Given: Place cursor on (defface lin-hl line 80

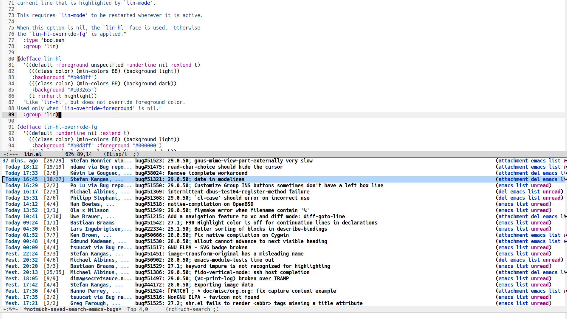Looking at the screenshot, I should 39,59.
